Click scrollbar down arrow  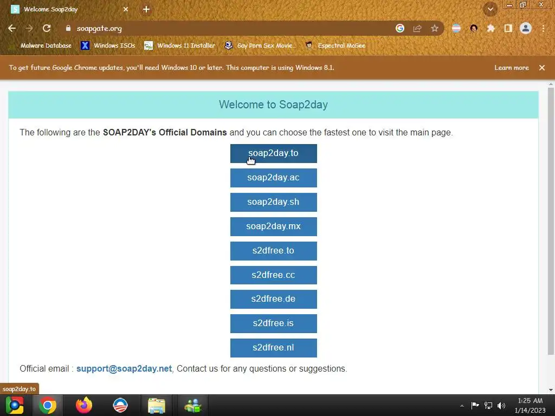551,390
